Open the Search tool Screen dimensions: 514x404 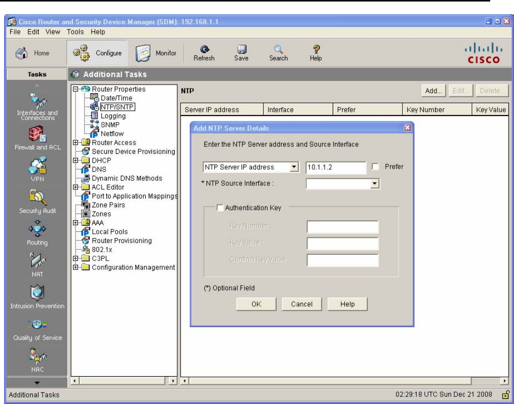pyautogui.click(x=279, y=53)
